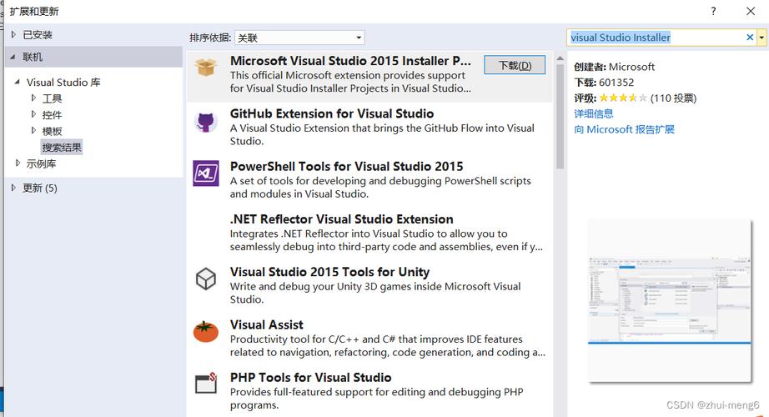
Task: Open the 详细信息 link
Action: point(593,113)
